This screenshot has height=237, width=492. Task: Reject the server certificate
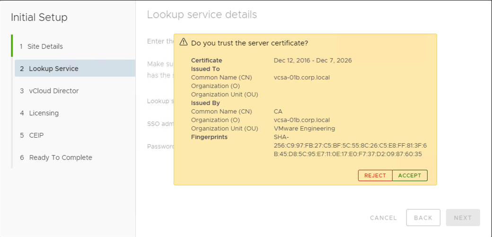(x=375, y=176)
